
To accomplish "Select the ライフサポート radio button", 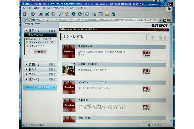I will [27, 46].
